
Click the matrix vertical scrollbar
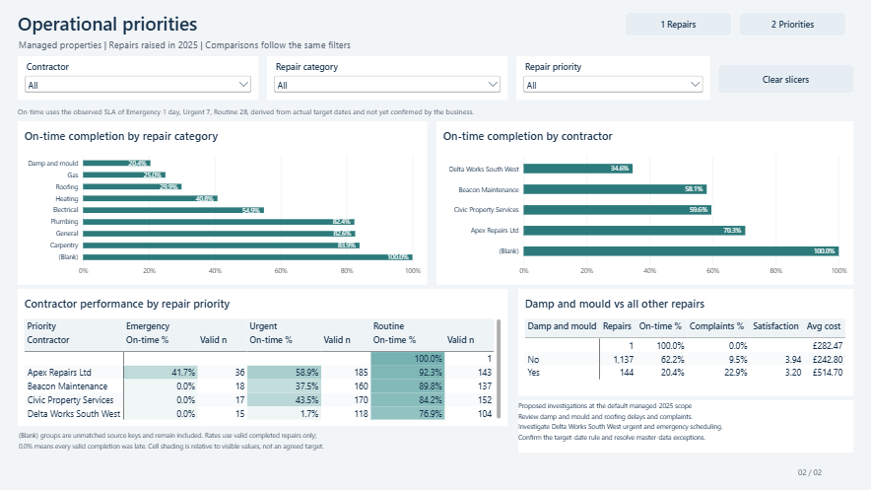[x=499, y=369]
